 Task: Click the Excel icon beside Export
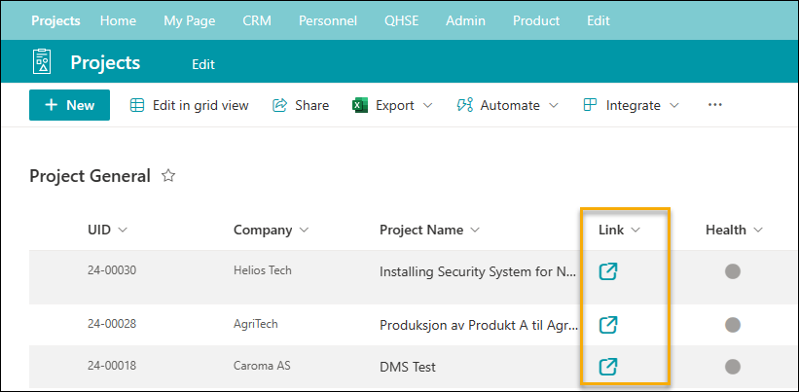point(360,105)
